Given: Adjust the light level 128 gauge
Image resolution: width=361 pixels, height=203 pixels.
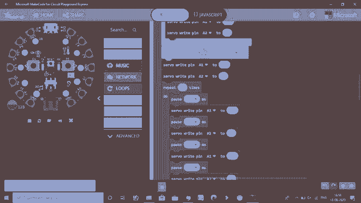Looking at the screenshot, I should 12,105.
